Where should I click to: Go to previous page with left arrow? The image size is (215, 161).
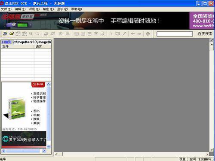coord(133,34)
